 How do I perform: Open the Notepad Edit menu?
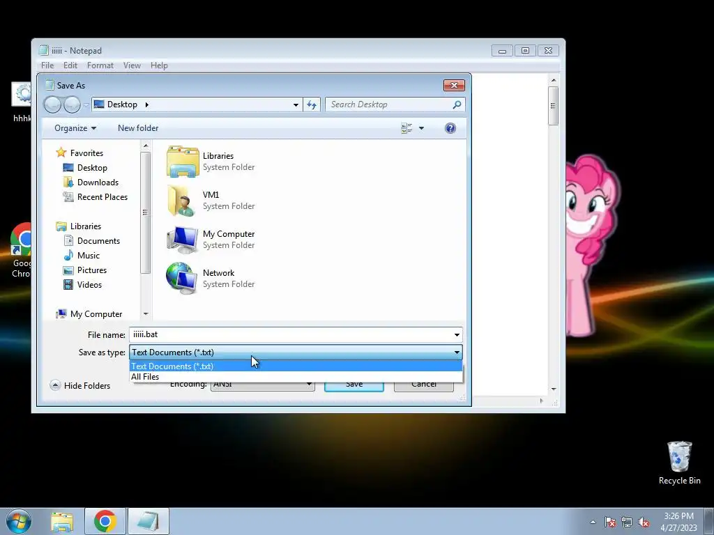pos(70,65)
